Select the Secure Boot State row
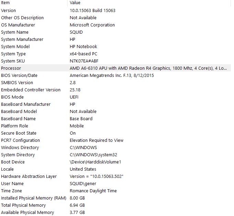This screenshot has height=216, width=234. tap(115, 133)
